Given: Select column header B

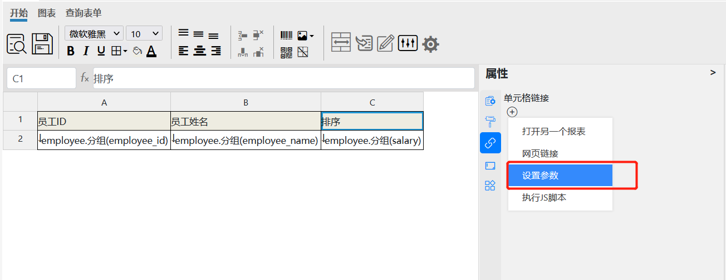Looking at the screenshot, I should [246, 102].
